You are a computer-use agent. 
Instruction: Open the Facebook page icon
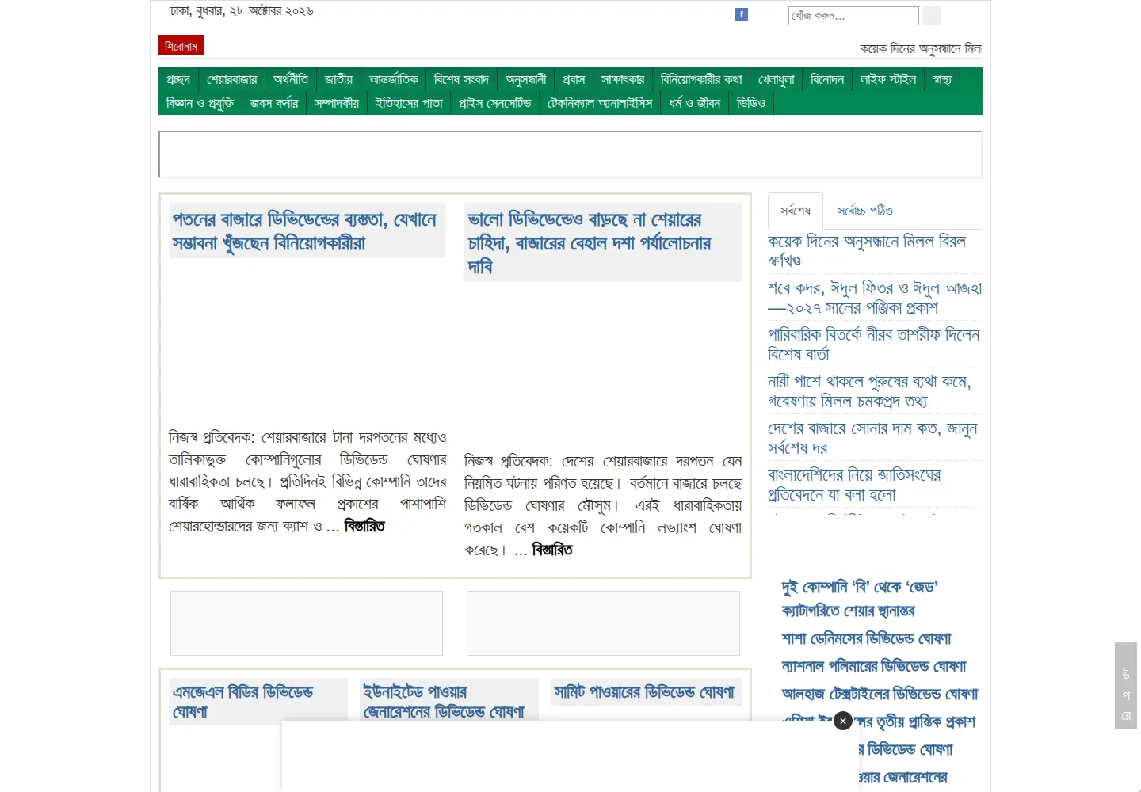point(742,14)
